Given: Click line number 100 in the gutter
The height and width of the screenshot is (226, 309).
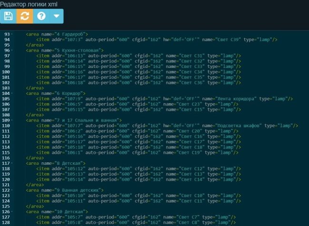Looking at the screenshot, I should [6, 72].
